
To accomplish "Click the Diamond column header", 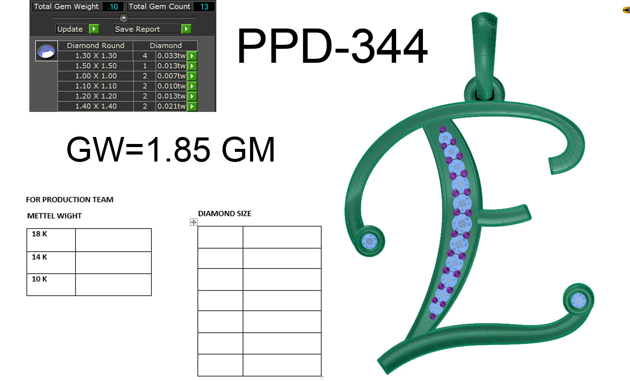I will (x=166, y=45).
